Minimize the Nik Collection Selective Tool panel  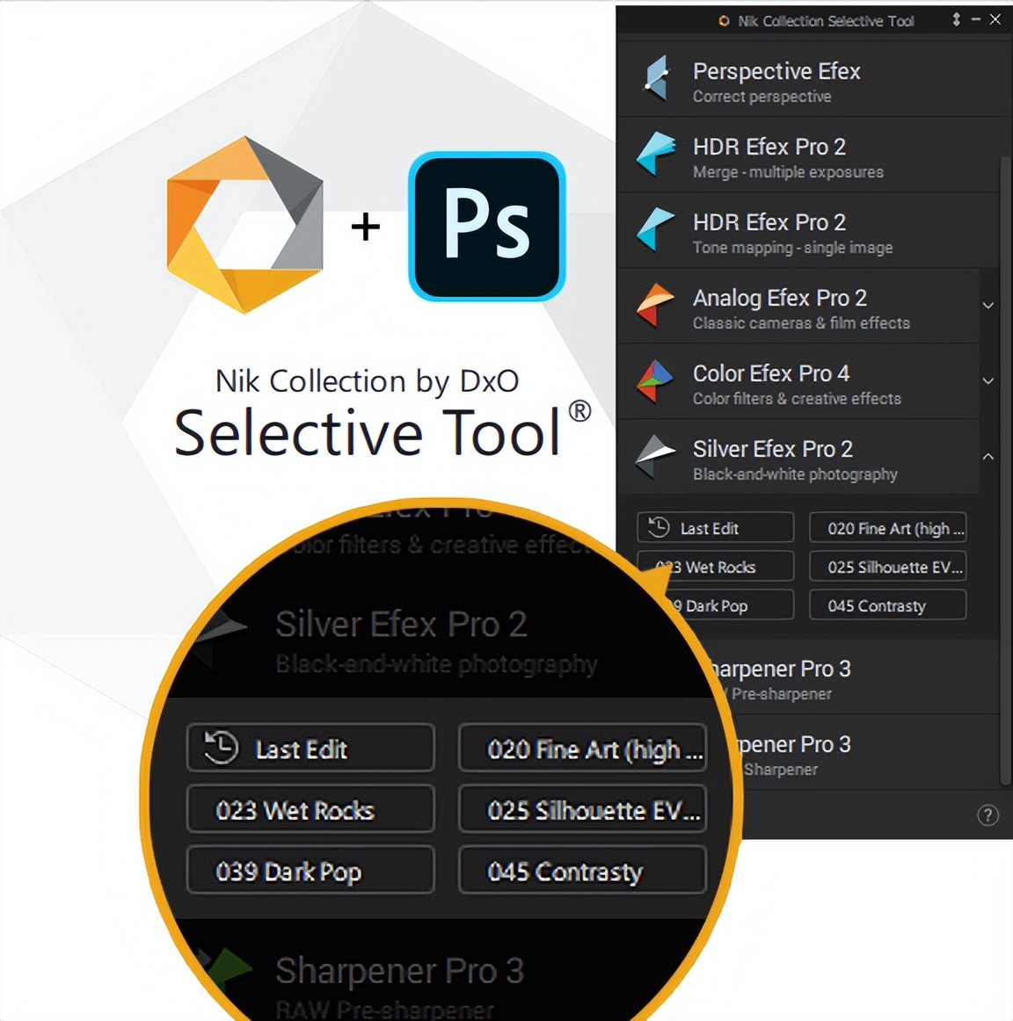click(x=975, y=19)
